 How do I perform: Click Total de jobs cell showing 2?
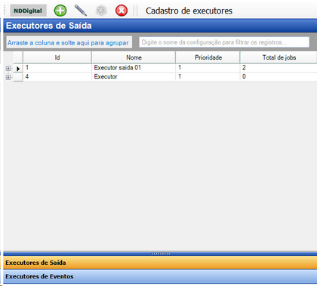[279, 68]
